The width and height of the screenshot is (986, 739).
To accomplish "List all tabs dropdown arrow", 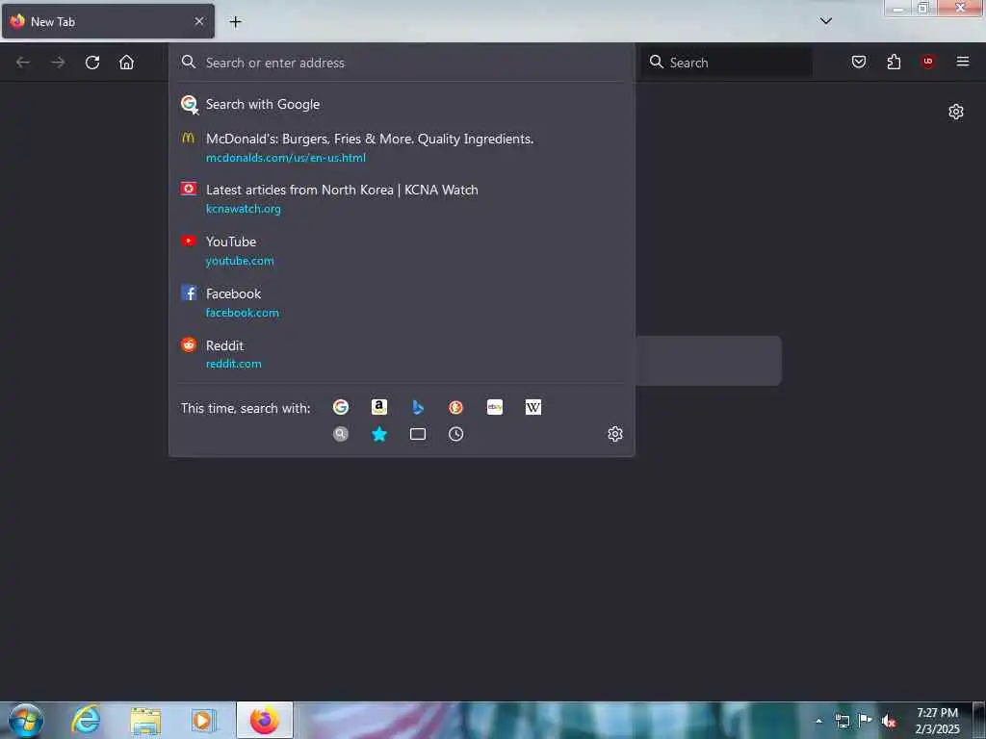I will pos(825,21).
